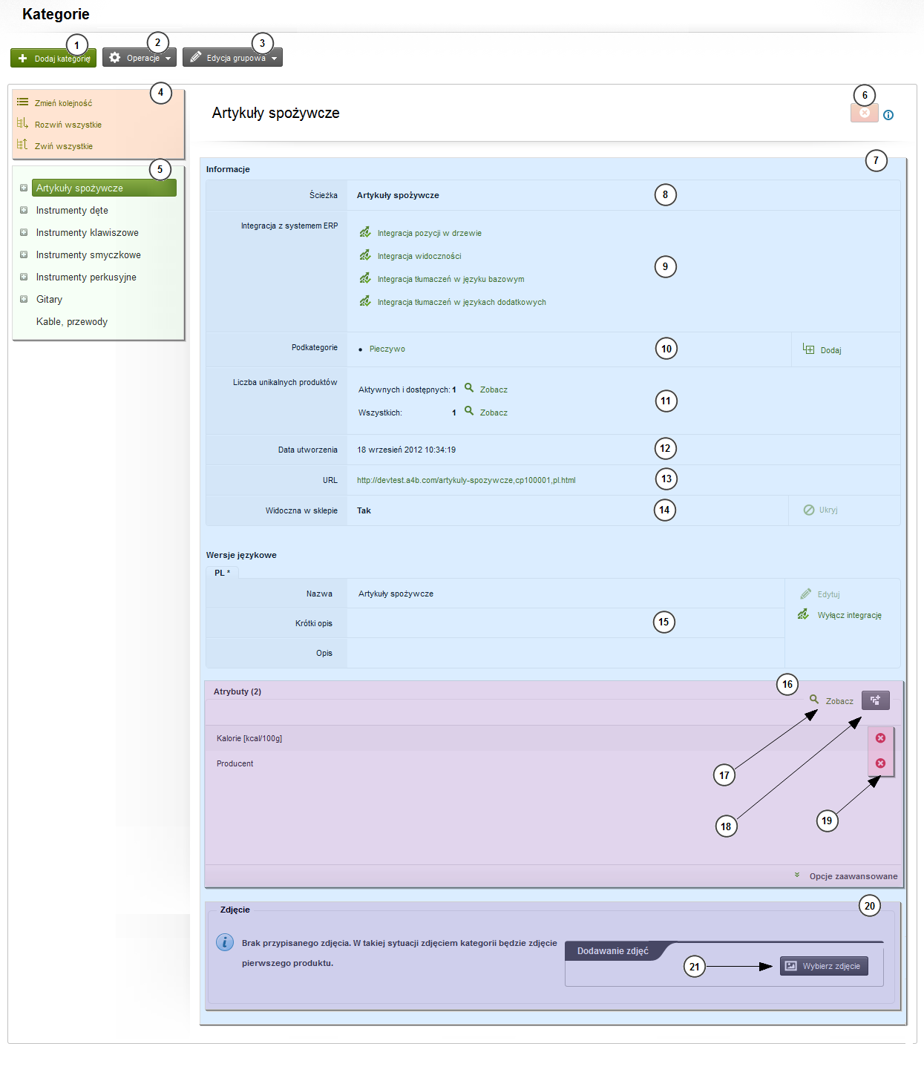Viewport: 924px width, 1078px height.
Task: Remove the Kalorie attribute with its red X
Action: click(x=880, y=738)
